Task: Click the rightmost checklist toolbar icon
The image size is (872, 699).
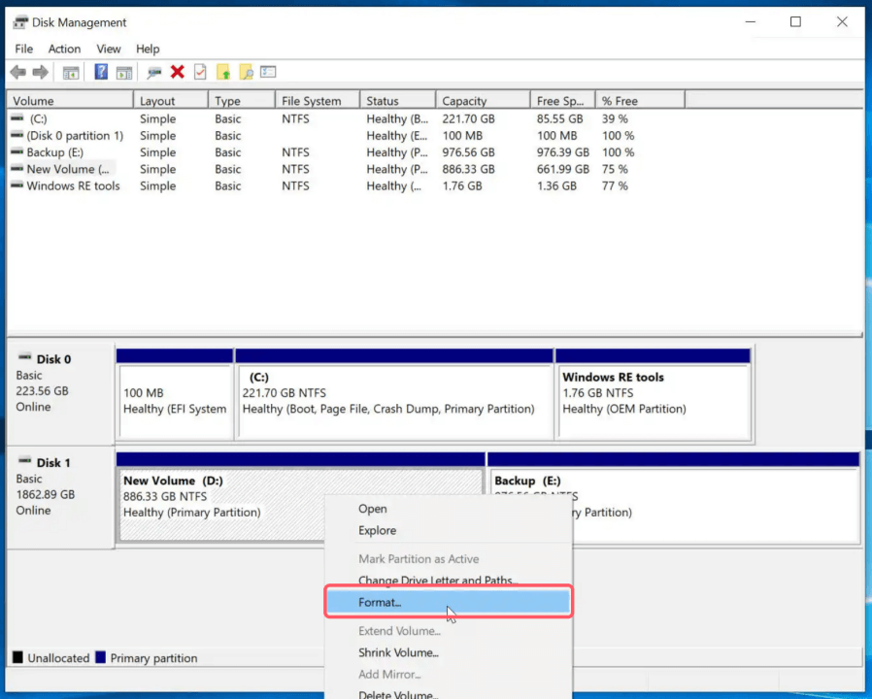Action: click(x=269, y=72)
